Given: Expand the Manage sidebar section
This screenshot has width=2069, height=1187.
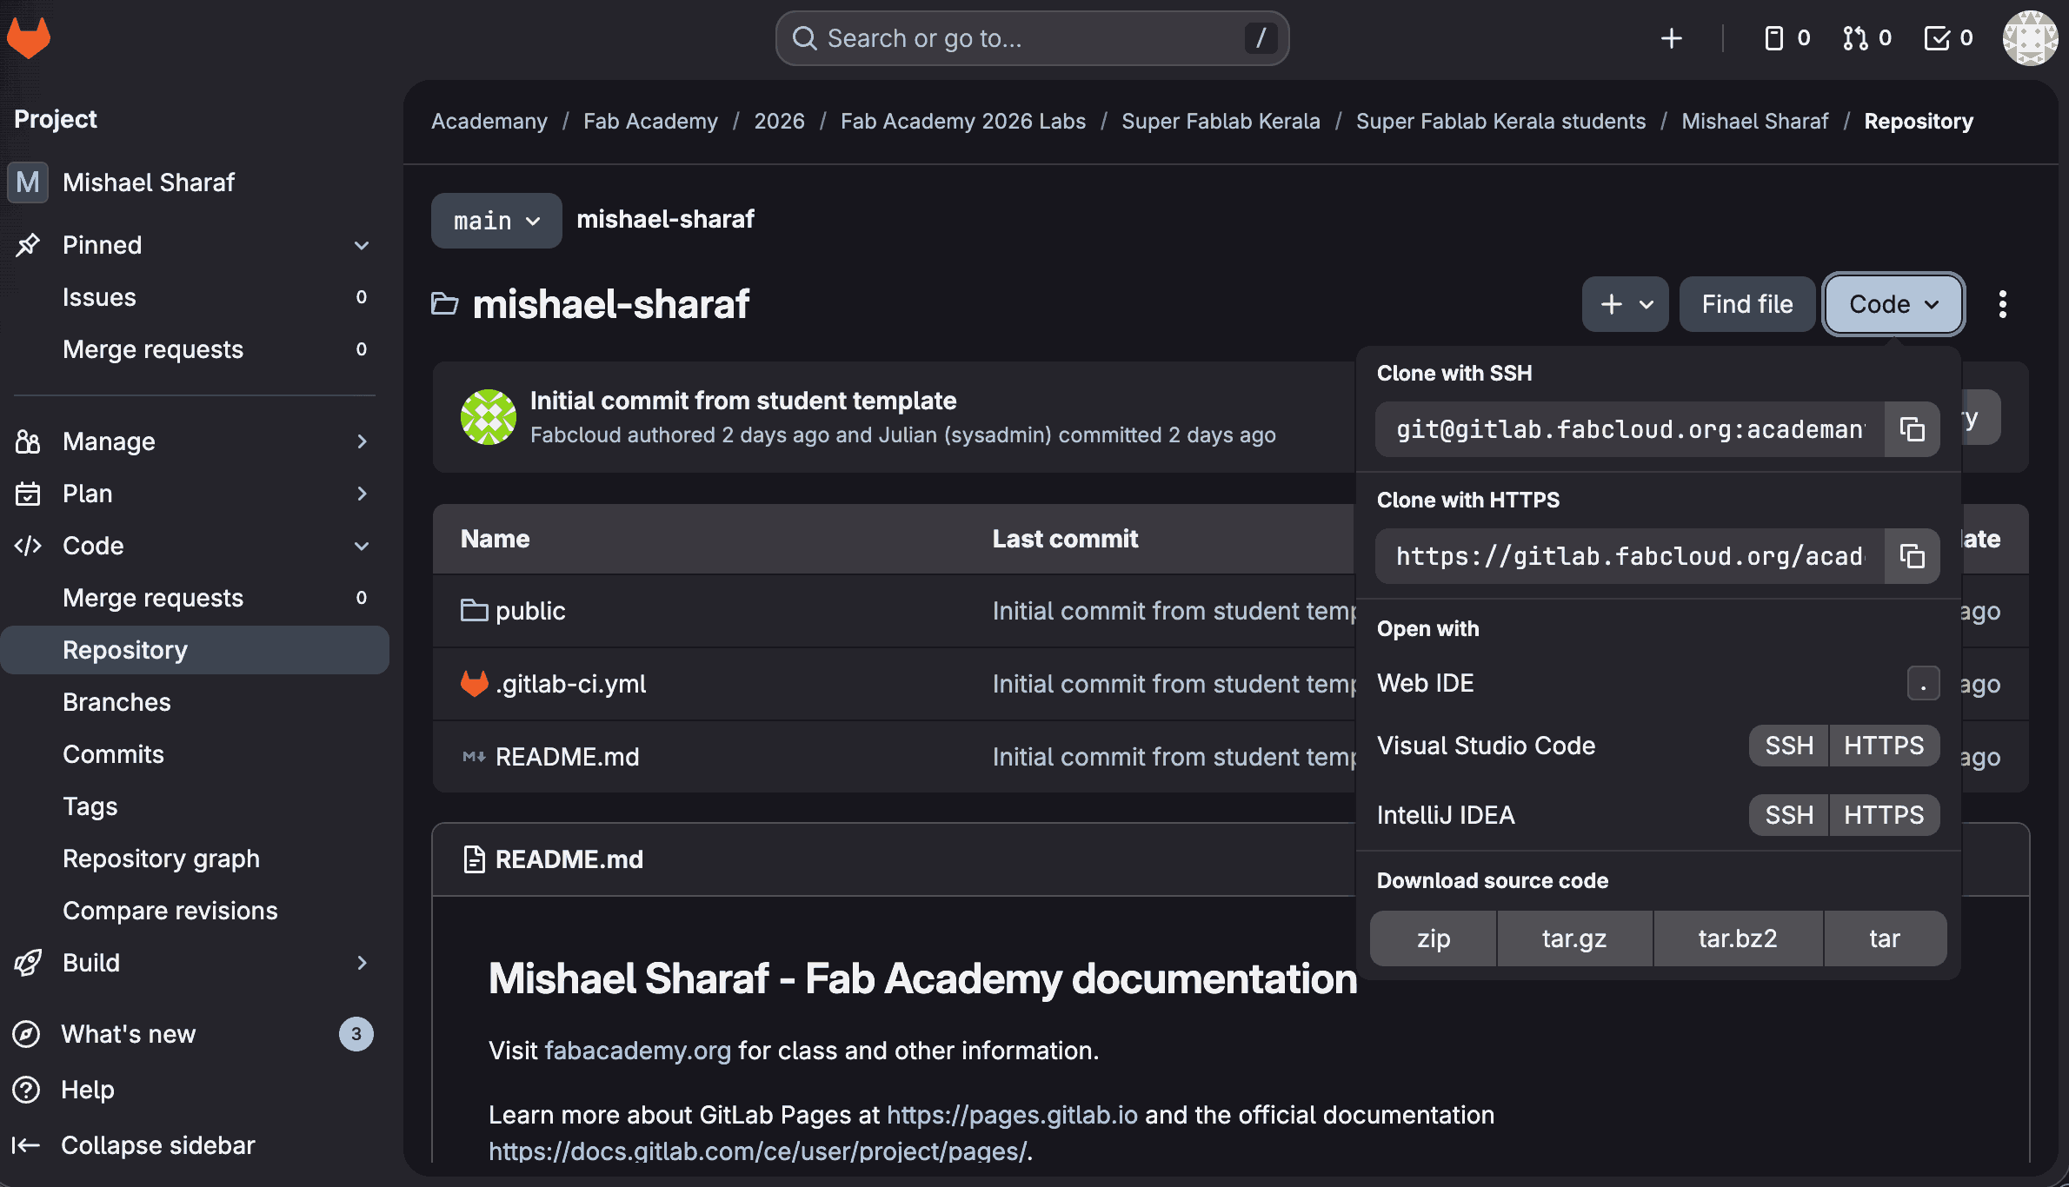Looking at the screenshot, I should (362, 441).
